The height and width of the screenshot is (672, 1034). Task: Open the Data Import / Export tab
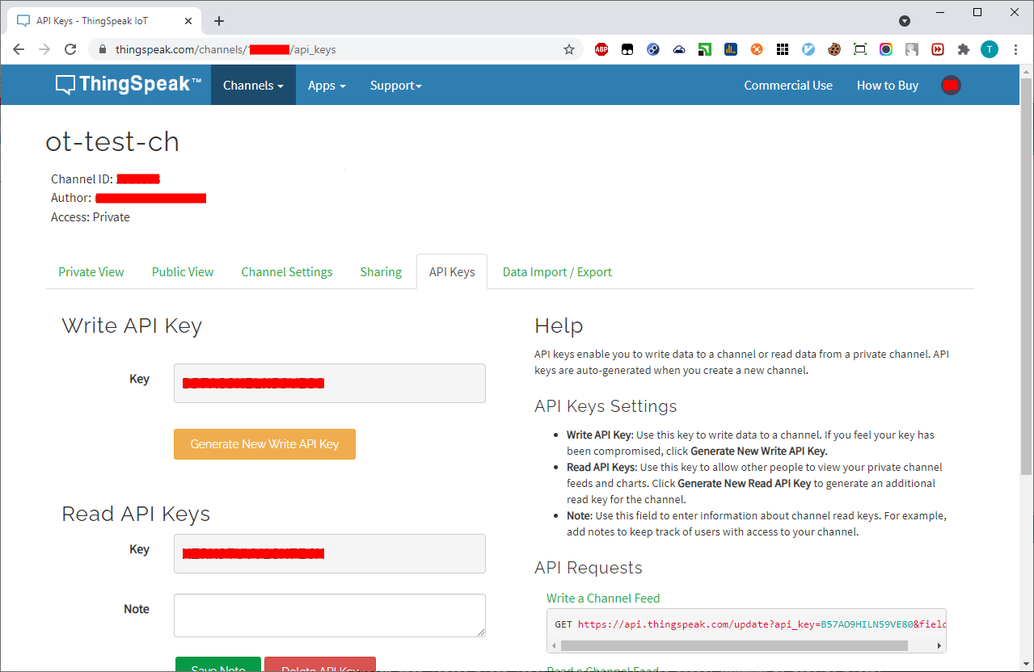coord(557,272)
